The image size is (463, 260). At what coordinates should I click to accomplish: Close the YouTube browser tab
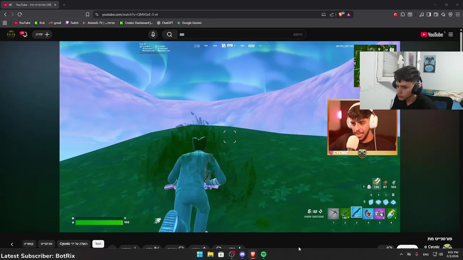click(55, 5)
